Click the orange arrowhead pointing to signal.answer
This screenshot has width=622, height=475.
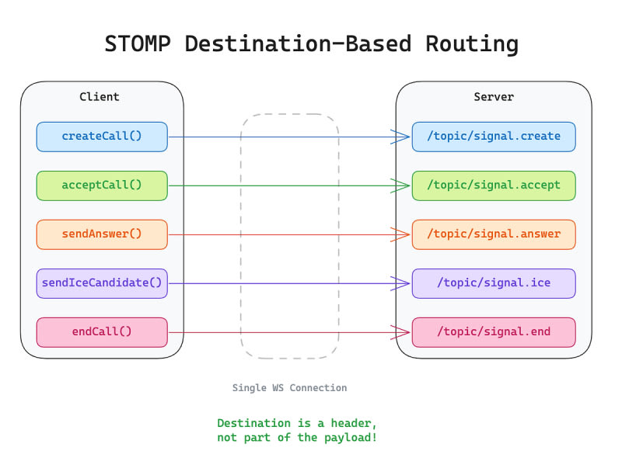pyautogui.click(x=401, y=234)
